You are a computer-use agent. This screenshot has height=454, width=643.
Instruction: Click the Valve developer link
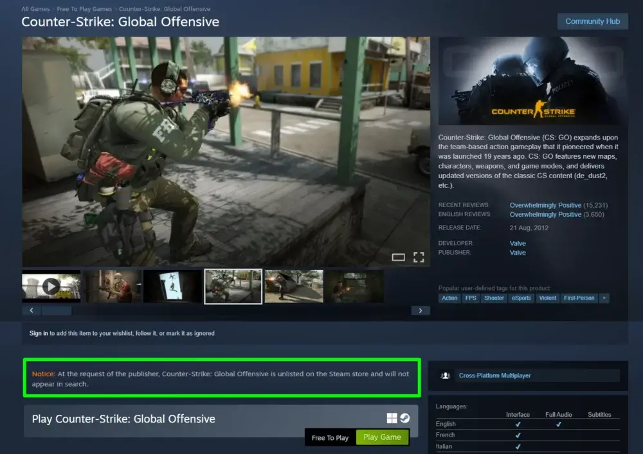tap(518, 243)
